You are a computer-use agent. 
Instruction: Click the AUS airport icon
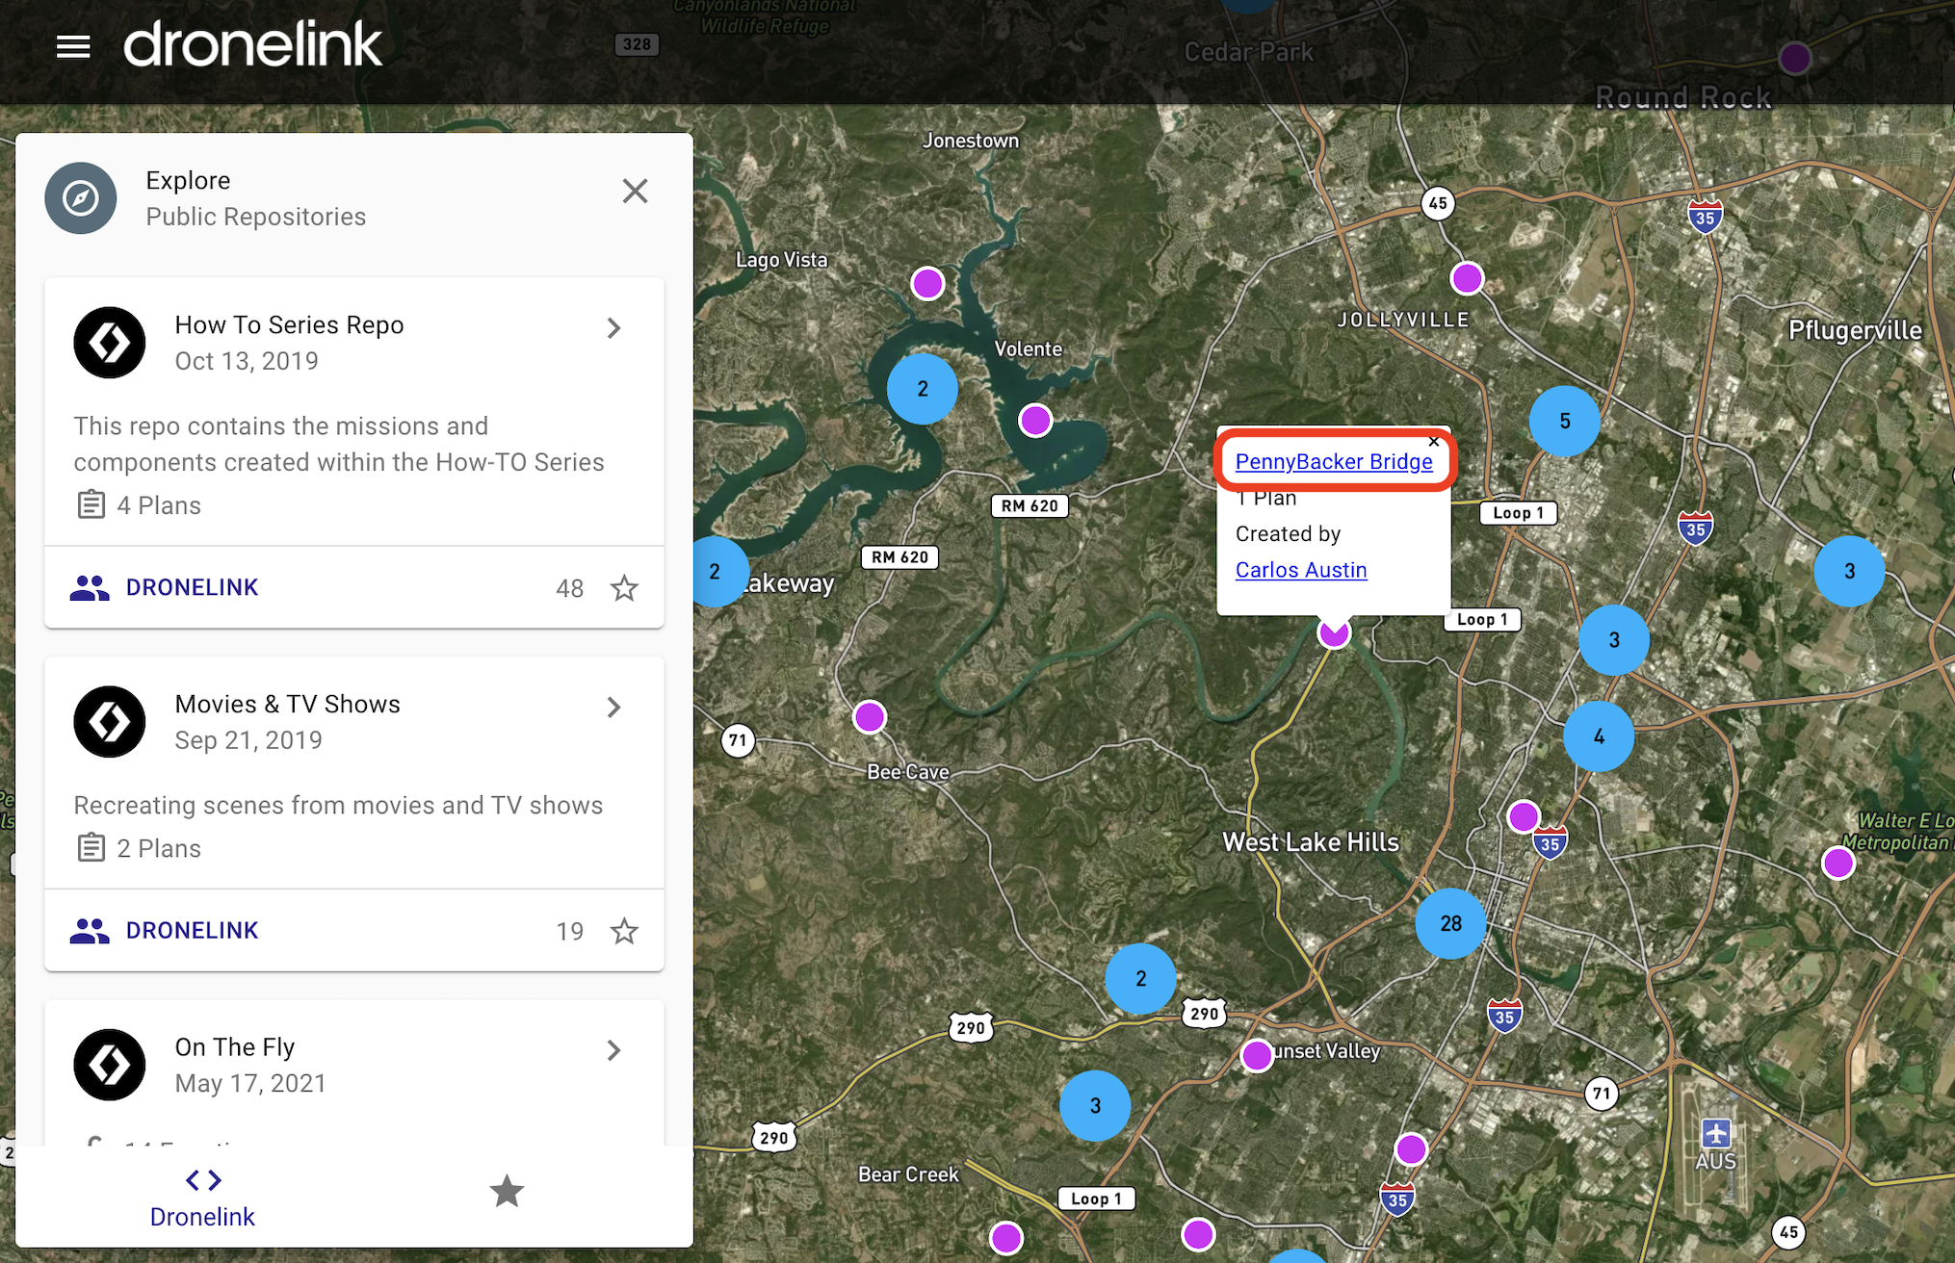(x=1716, y=1132)
